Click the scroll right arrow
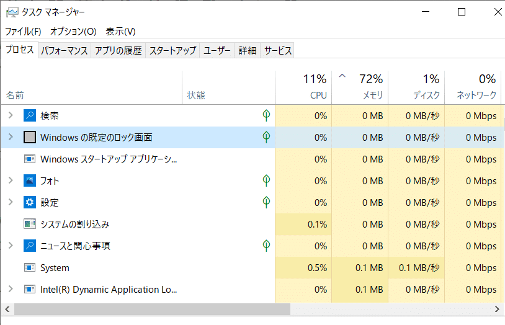The image size is (505, 325). tap(497, 309)
